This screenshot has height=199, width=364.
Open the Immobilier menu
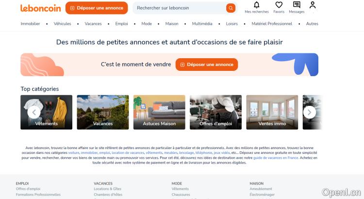30,24
